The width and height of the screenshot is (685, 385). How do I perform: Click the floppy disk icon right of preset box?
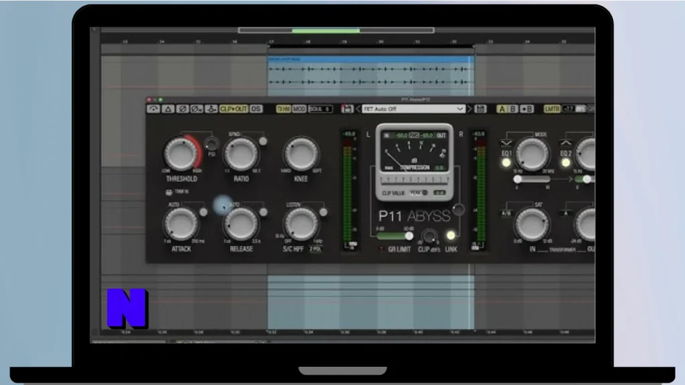(480, 109)
